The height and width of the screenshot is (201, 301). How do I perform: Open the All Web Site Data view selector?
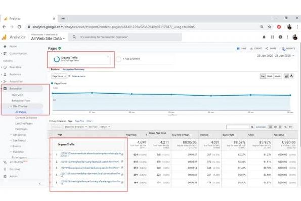(48, 38)
